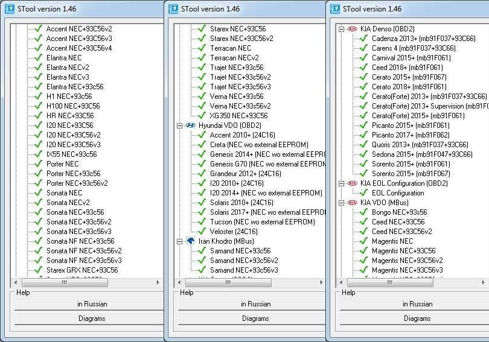The width and height of the screenshot is (489, 342).
Task: Select Ceed NEC+93C56v2 entry
Action: pos(401,232)
